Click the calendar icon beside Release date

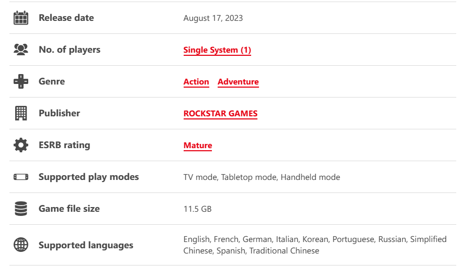21,18
